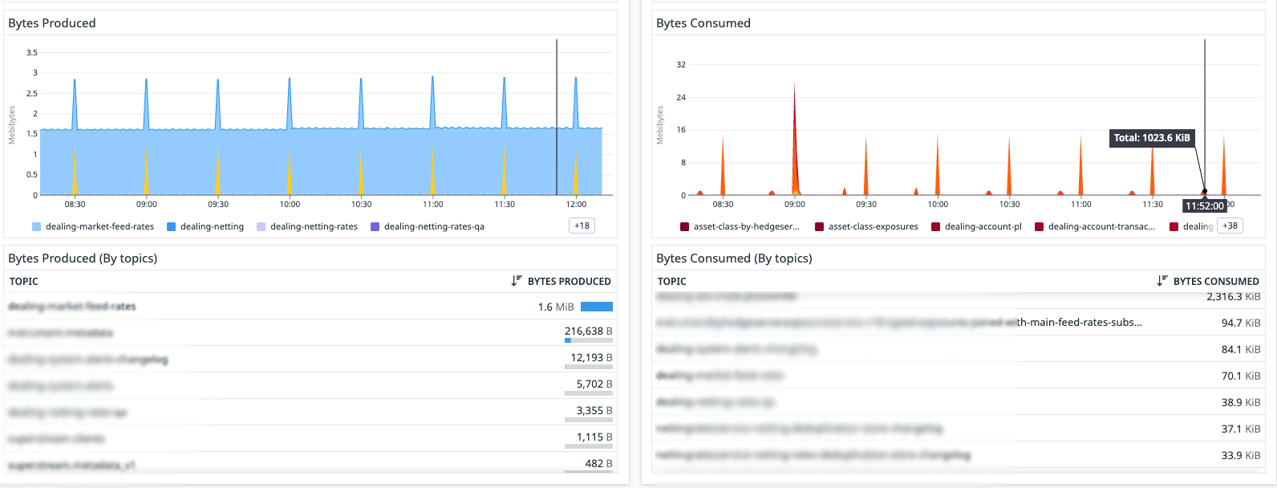
Task: Click the Total: 1023.6 KiB tooltip
Action: [x=1152, y=138]
